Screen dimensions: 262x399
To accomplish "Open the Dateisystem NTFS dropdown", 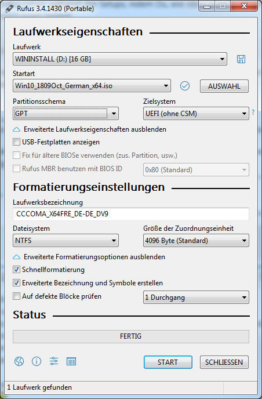I will click(x=65, y=241).
